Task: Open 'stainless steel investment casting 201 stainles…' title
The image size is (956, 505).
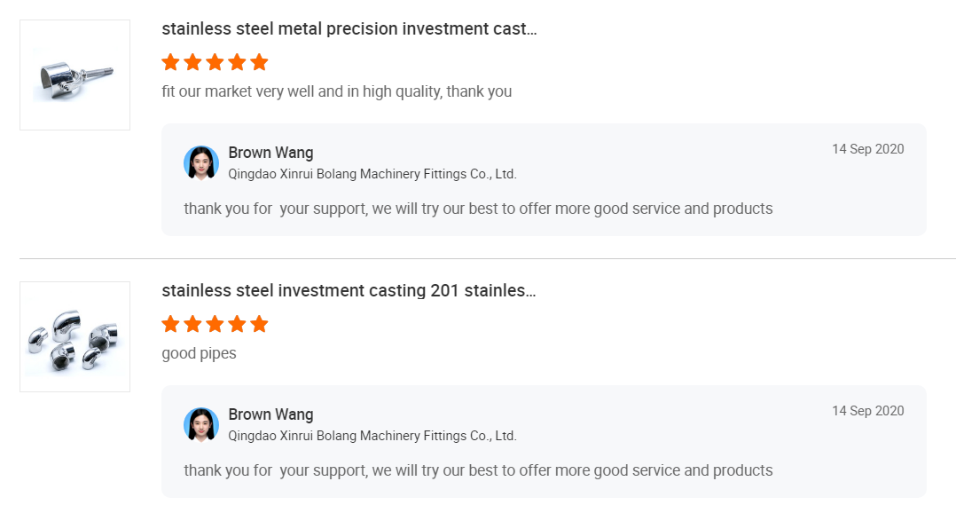Action: 349,290
